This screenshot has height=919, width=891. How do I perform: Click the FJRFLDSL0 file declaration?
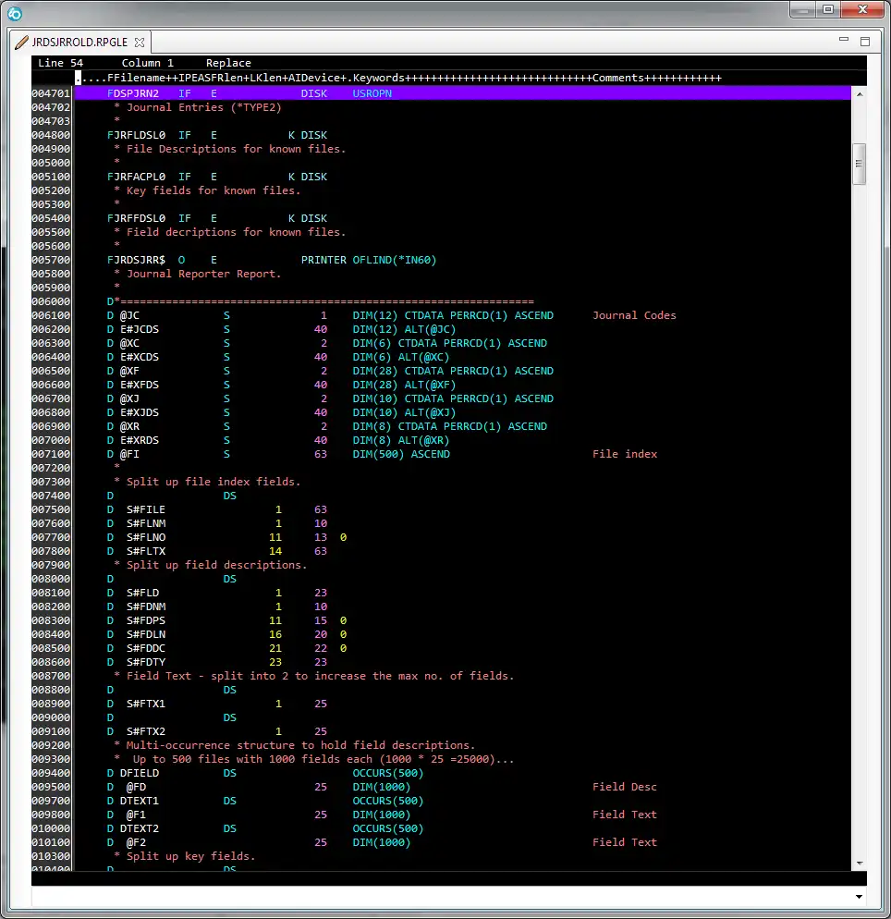coord(137,135)
